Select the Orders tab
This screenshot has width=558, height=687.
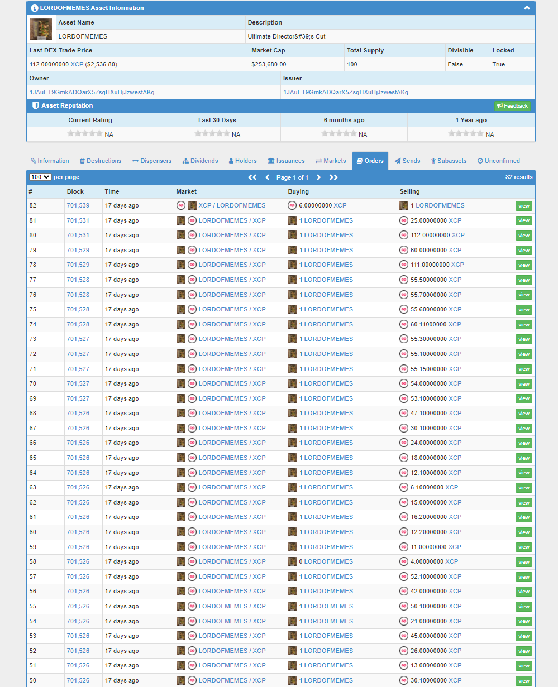coord(370,161)
